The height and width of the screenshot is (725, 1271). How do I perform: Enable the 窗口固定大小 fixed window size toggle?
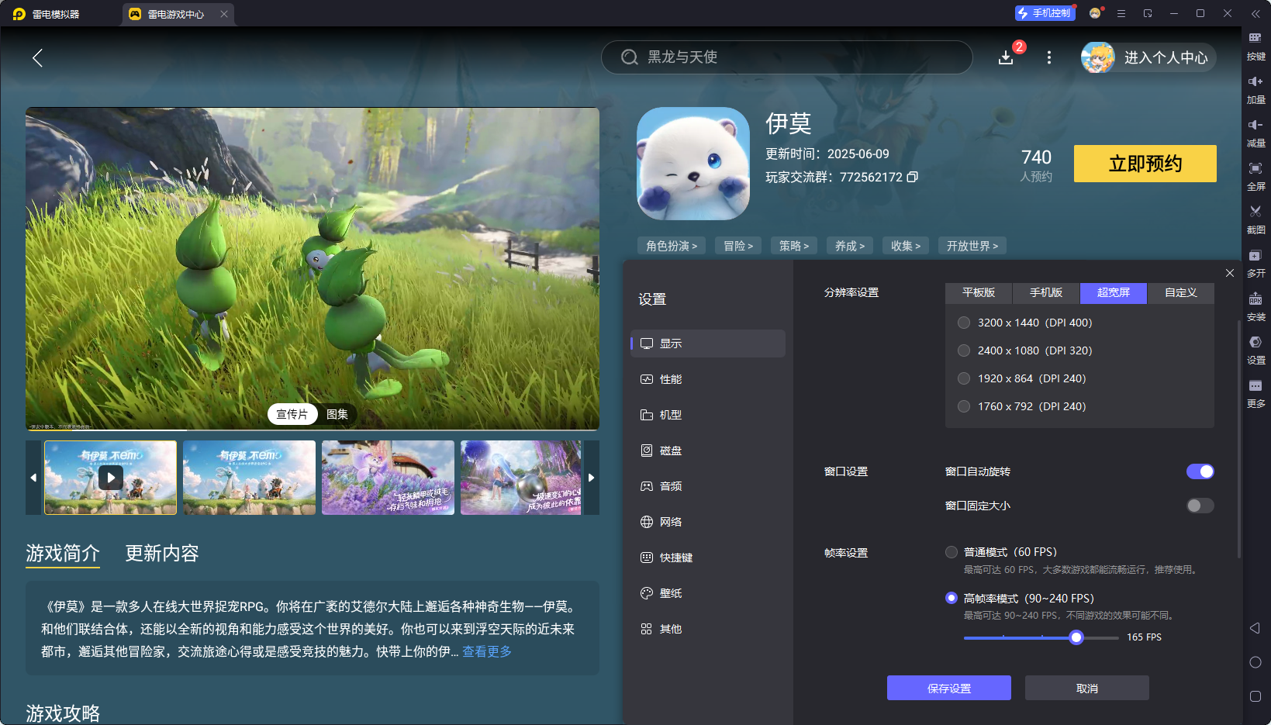point(1199,505)
